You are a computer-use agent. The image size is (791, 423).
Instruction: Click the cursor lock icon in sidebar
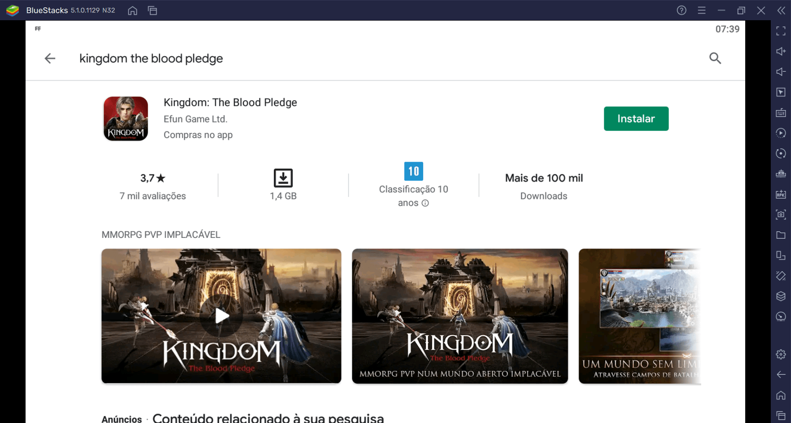click(781, 92)
